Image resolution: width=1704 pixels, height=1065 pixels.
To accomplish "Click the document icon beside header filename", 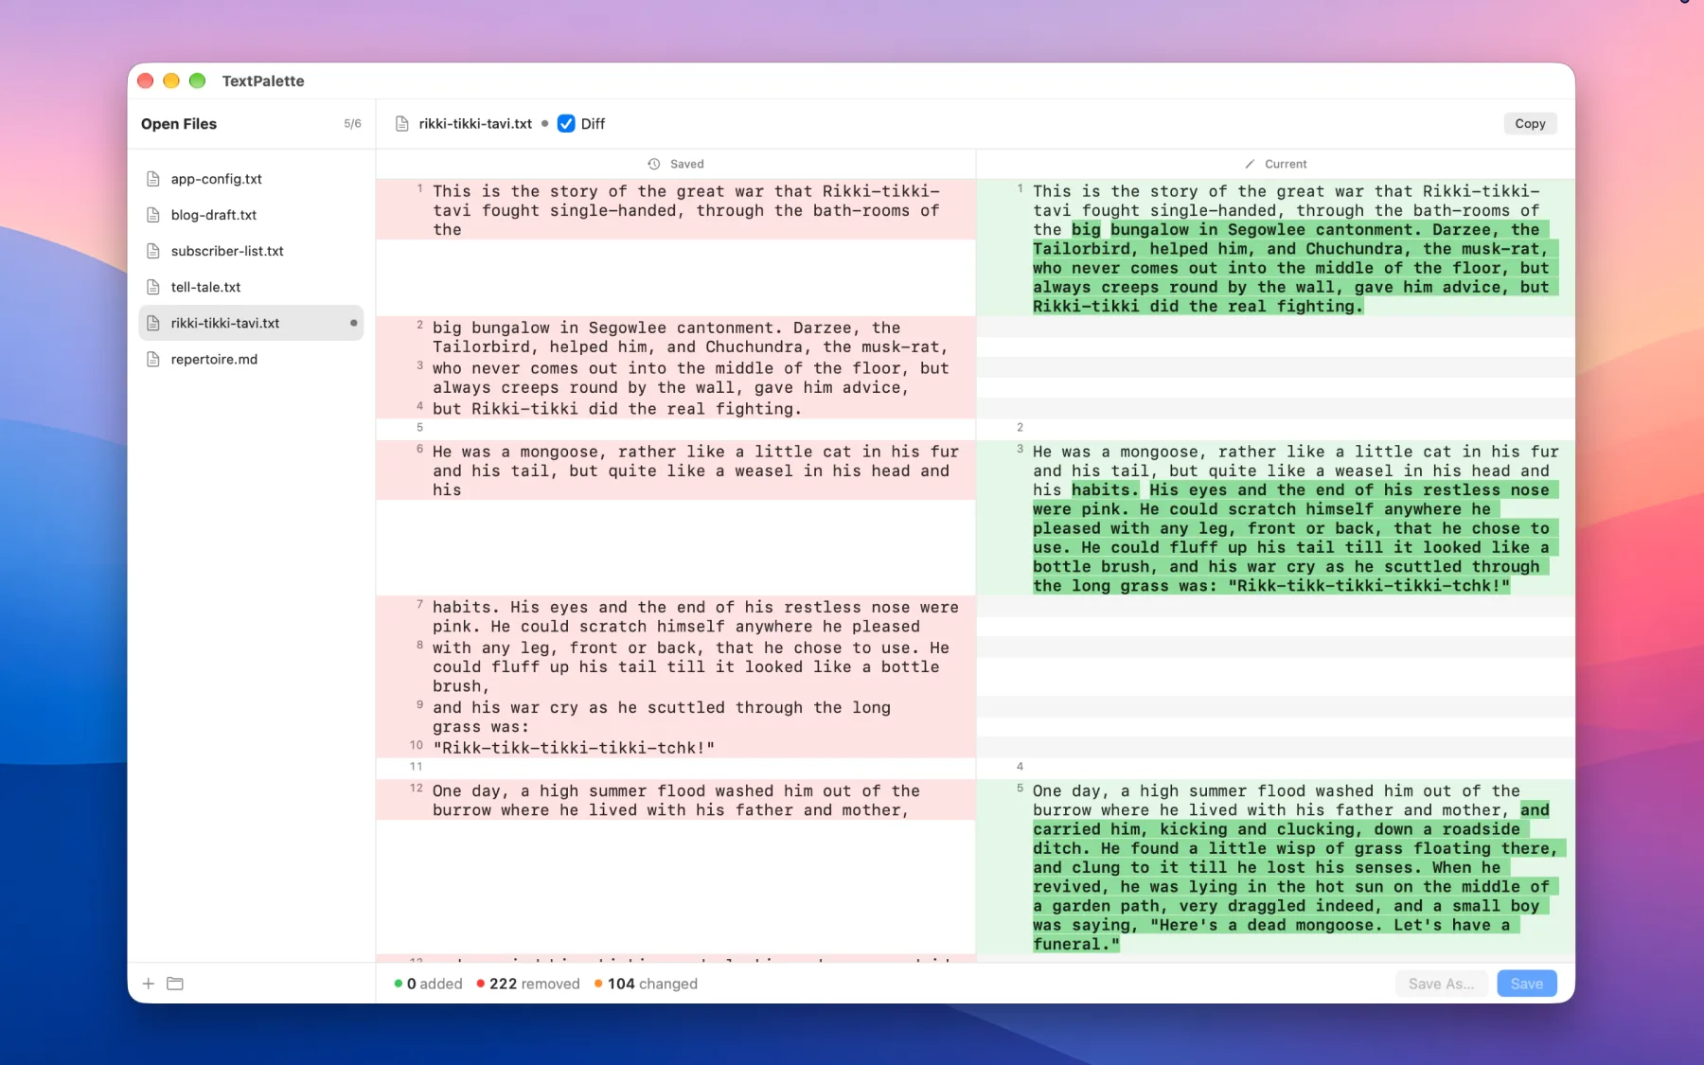I will click(402, 124).
